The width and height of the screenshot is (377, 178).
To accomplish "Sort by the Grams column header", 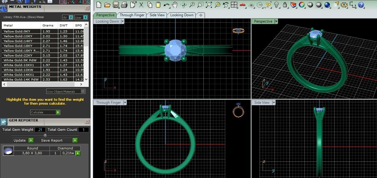I will coord(49,25).
